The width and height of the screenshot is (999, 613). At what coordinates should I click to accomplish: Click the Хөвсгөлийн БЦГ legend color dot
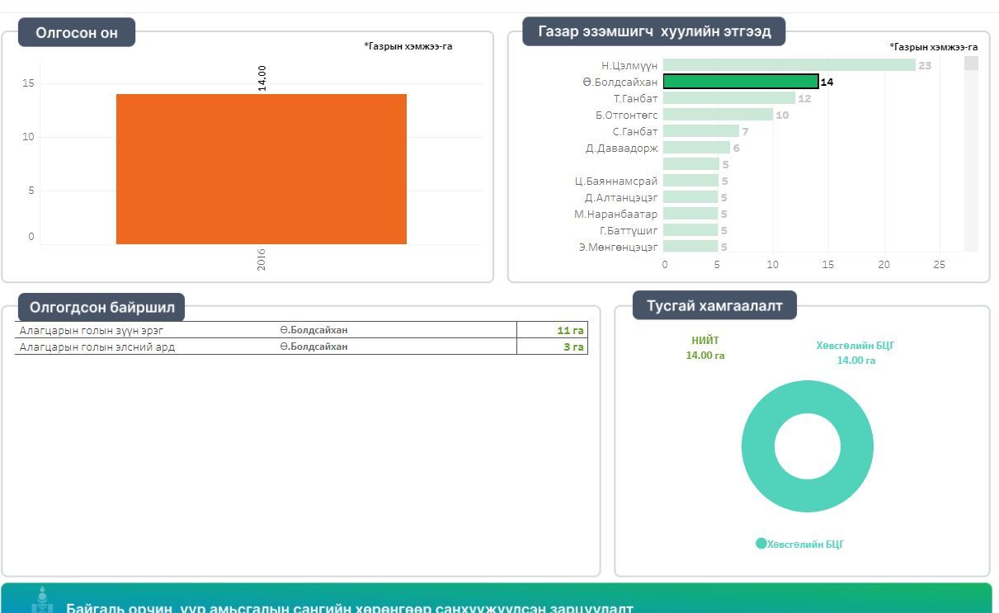point(761,543)
